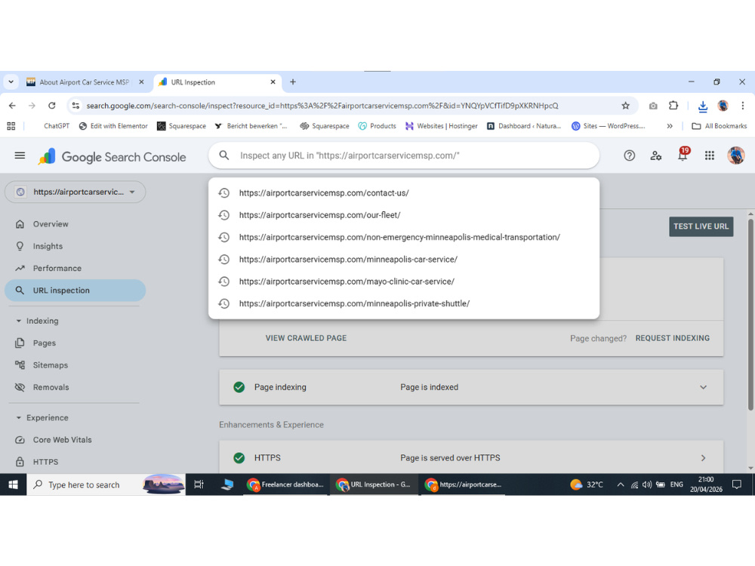Click the Chrome address bar URL
This screenshot has width=755, height=566.
point(322,106)
